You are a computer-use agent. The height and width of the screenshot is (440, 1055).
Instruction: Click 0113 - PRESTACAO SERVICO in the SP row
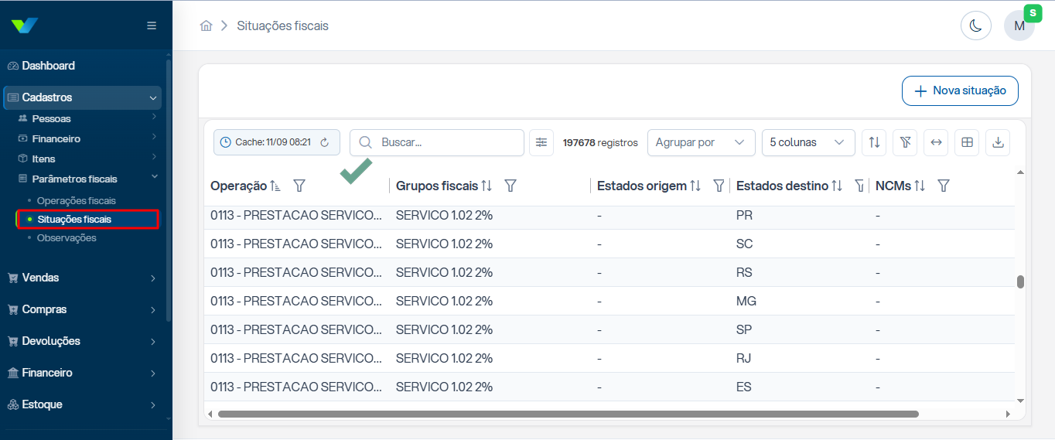point(296,329)
